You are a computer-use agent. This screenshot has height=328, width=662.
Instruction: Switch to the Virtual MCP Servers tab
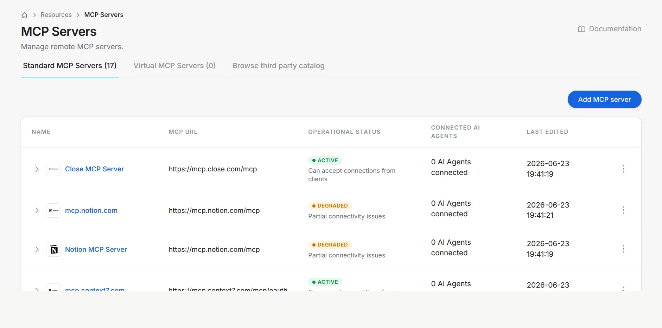click(x=174, y=66)
